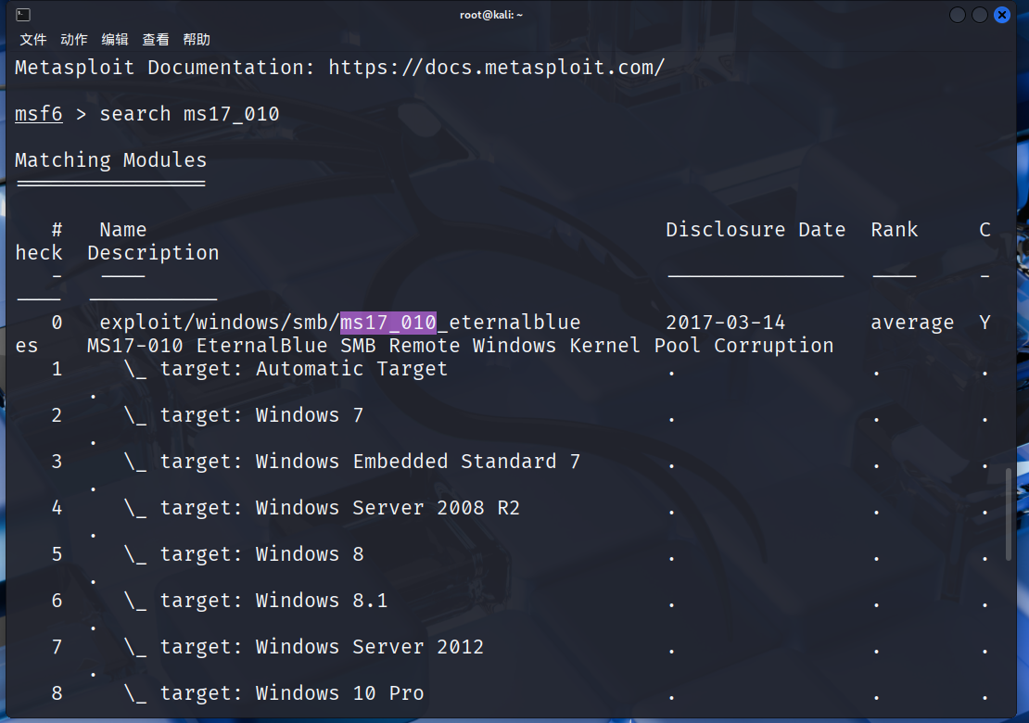Click the 'target: Automatic Target' row
The image size is (1029, 723).
coord(304,369)
